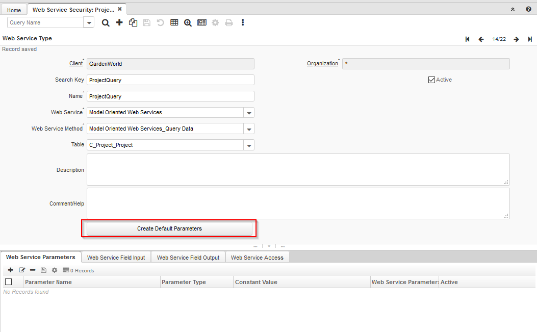Screen dimensions: 537x332
Task: Switch to the Web Service Field Input tab
Action: tap(116, 258)
